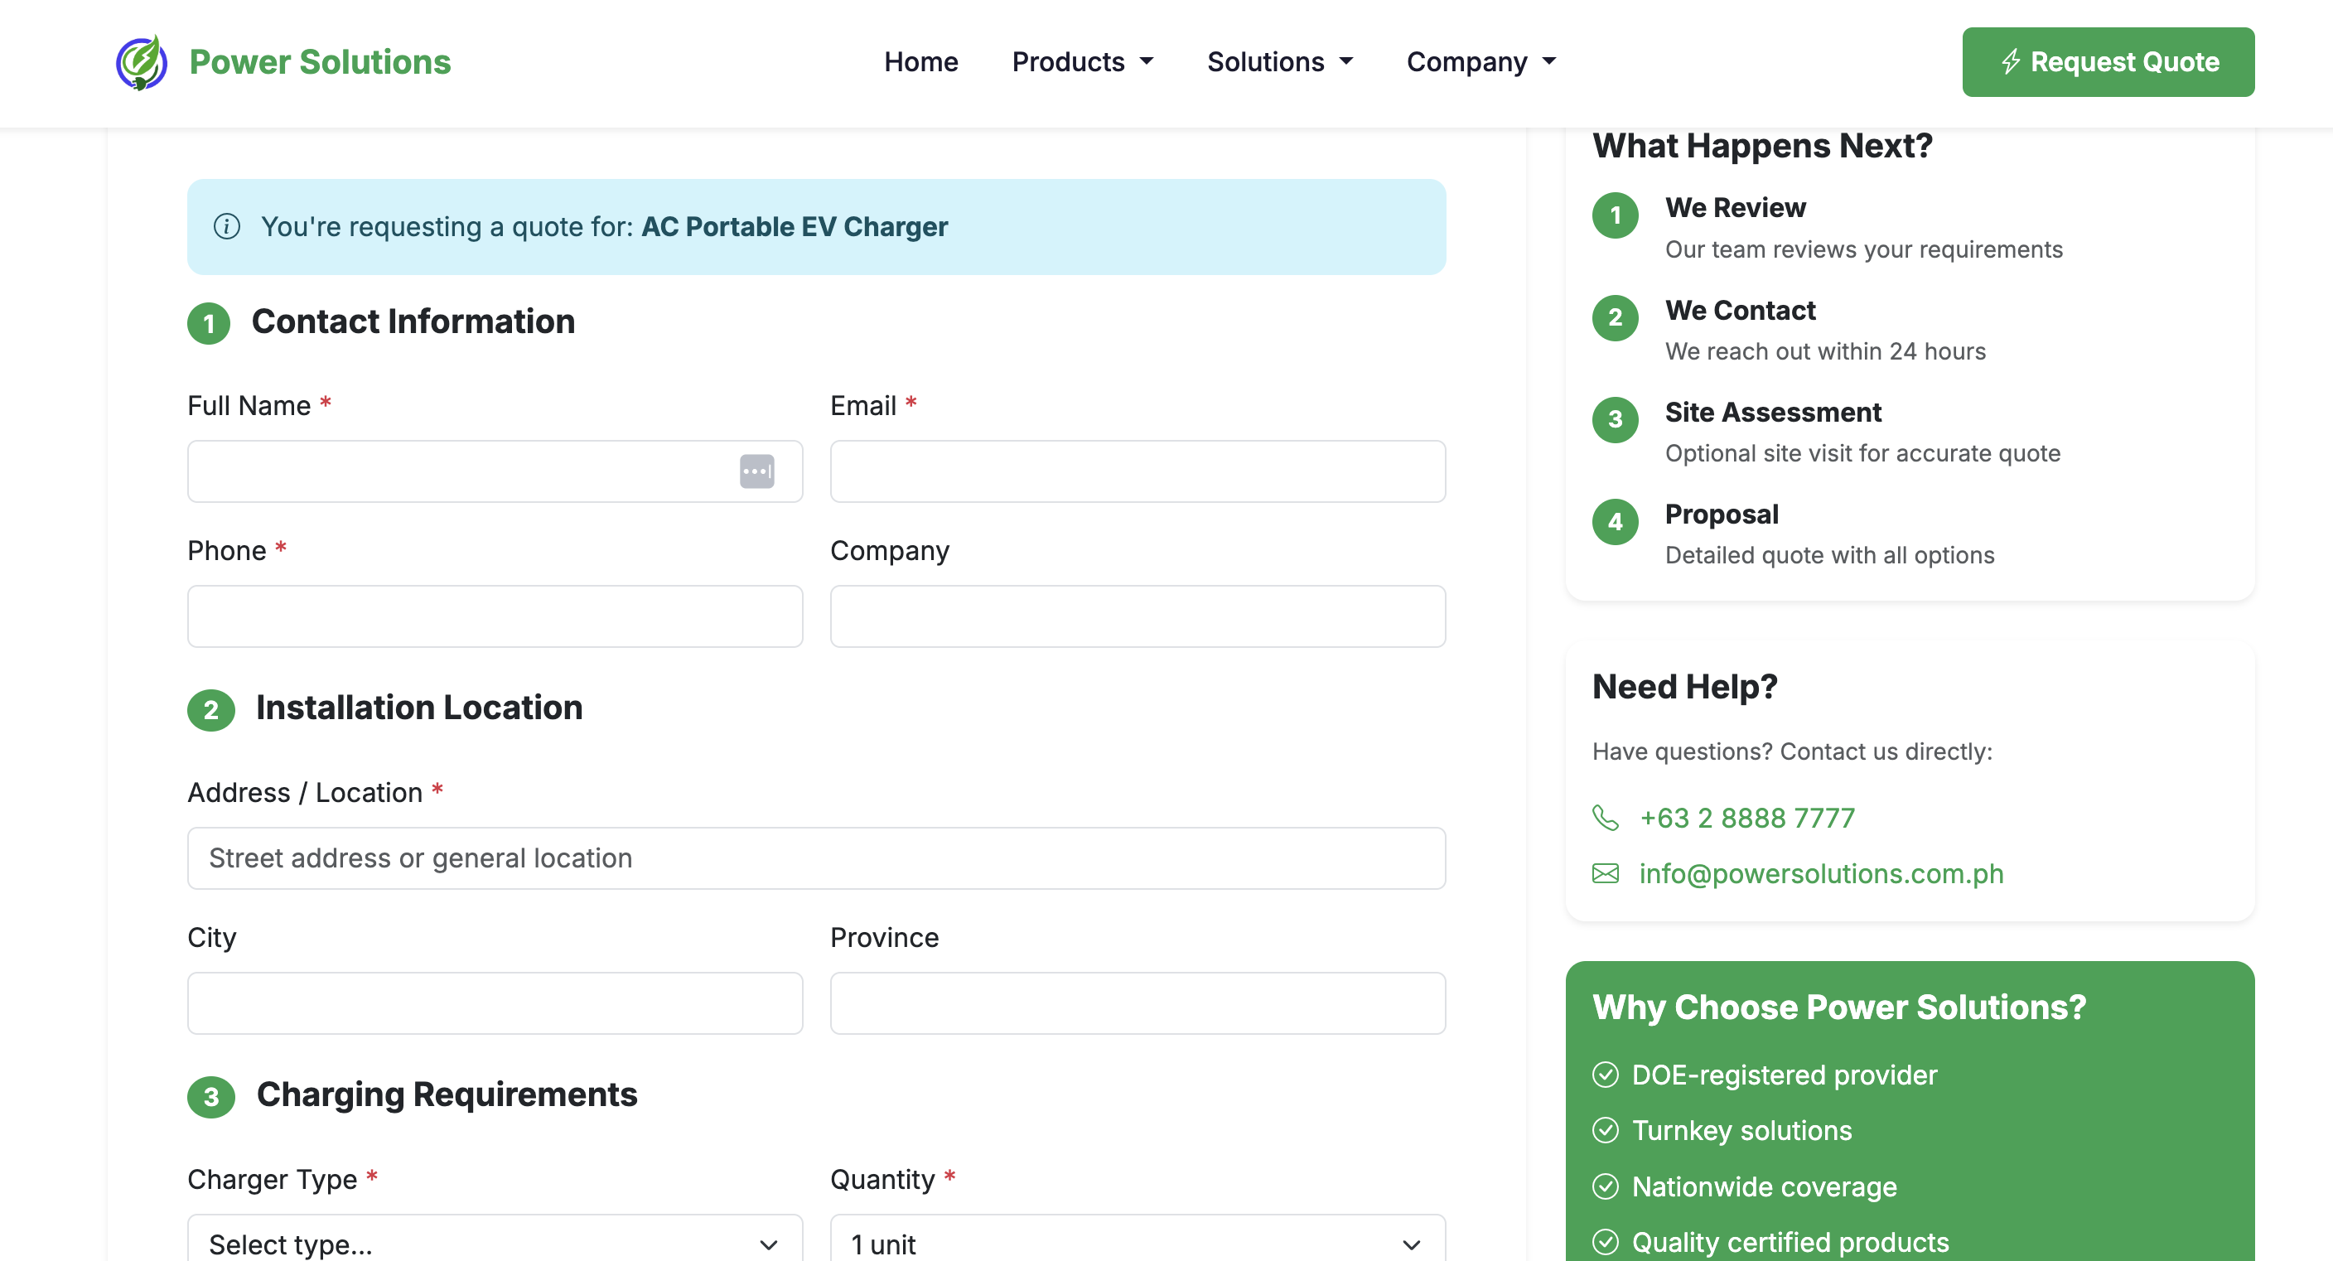Image resolution: width=2333 pixels, height=1261 pixels.
Task: Click the Power Solutions leaf logo icon
Action: click(142, 61)
